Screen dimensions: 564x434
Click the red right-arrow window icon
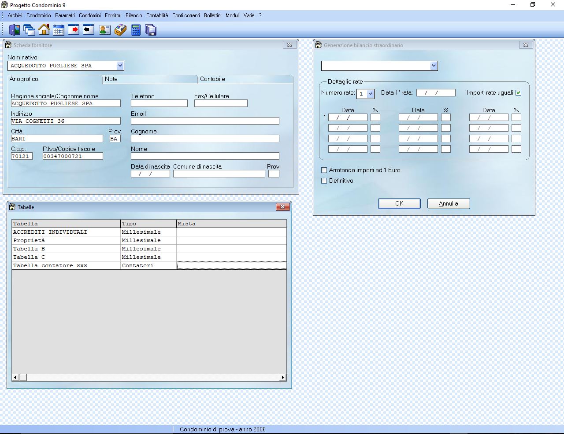coord(74,30)
